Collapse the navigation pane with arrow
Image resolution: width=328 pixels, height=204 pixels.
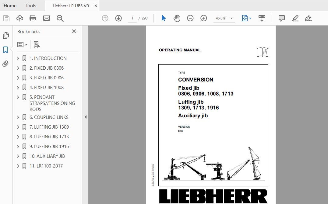[85, 117]
